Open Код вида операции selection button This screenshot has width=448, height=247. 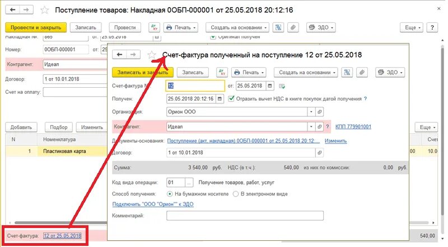coord(189,182)
